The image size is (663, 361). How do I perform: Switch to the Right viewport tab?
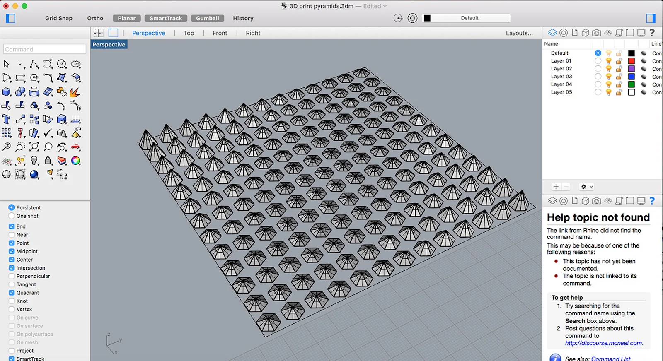point(253,33)
